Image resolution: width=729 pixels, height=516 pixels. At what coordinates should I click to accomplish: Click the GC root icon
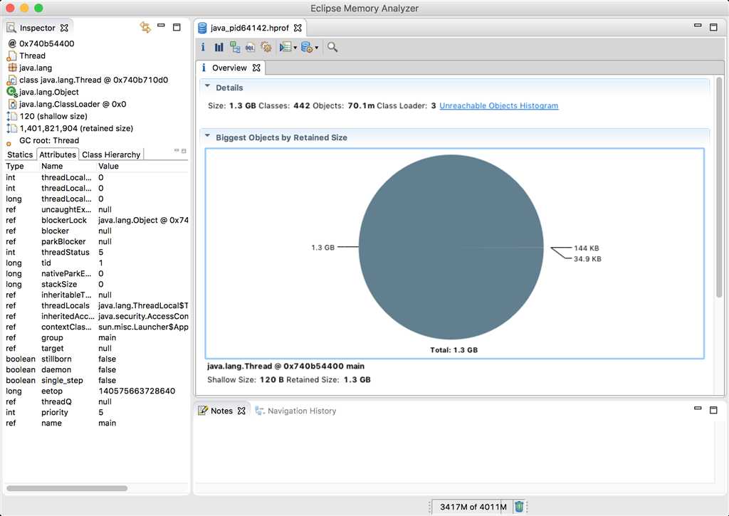(x=9, y=143)
